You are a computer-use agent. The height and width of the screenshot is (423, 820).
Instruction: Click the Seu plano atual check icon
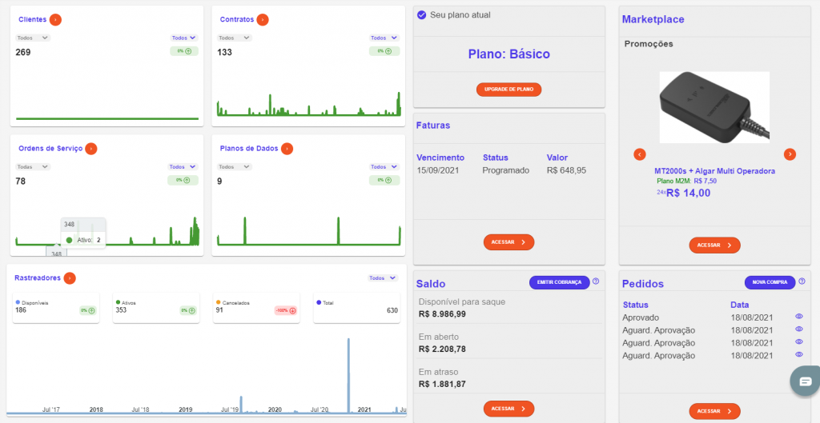coord(421,14)
